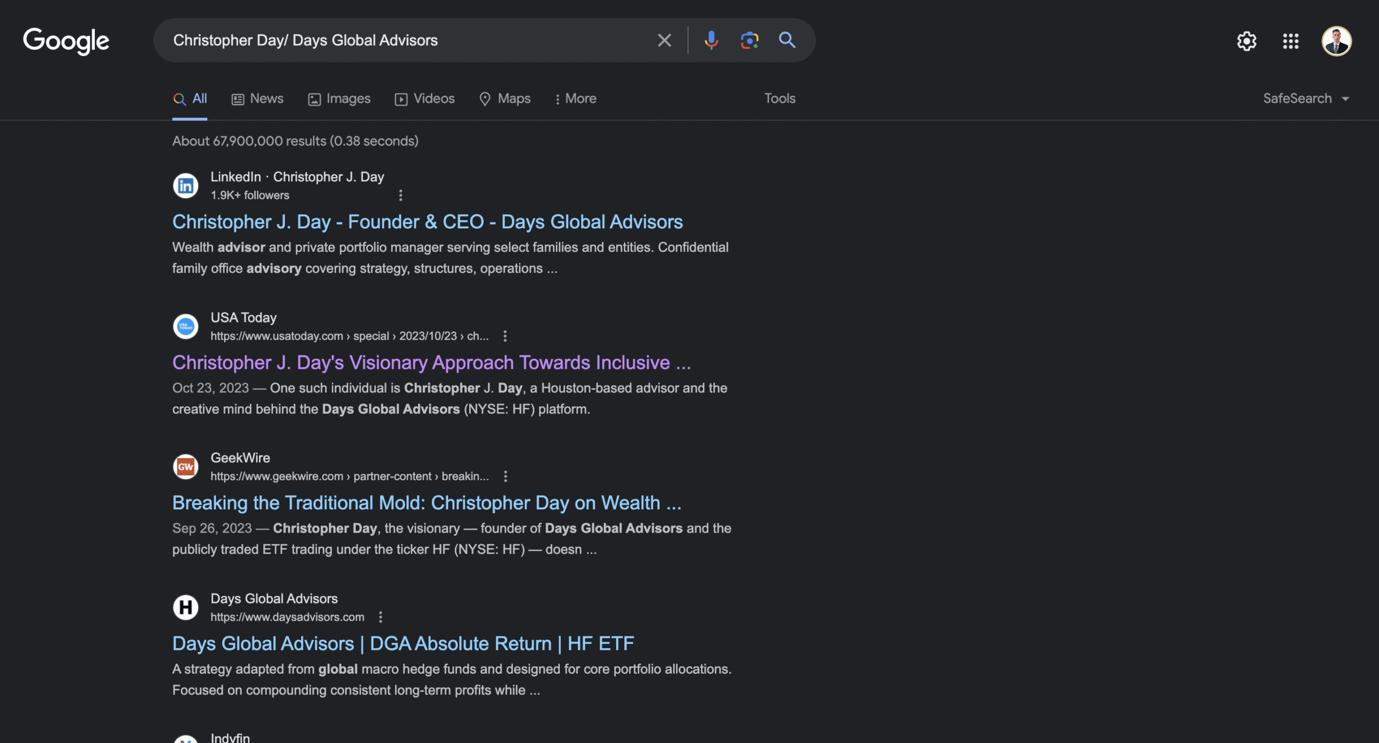Click the Sep 26, 2023 result date
The image size is (1379, 743).
click(212, 528)
